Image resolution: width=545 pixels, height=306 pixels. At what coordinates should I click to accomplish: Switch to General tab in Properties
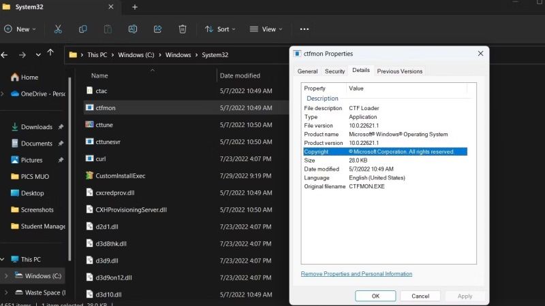(307, 71)
